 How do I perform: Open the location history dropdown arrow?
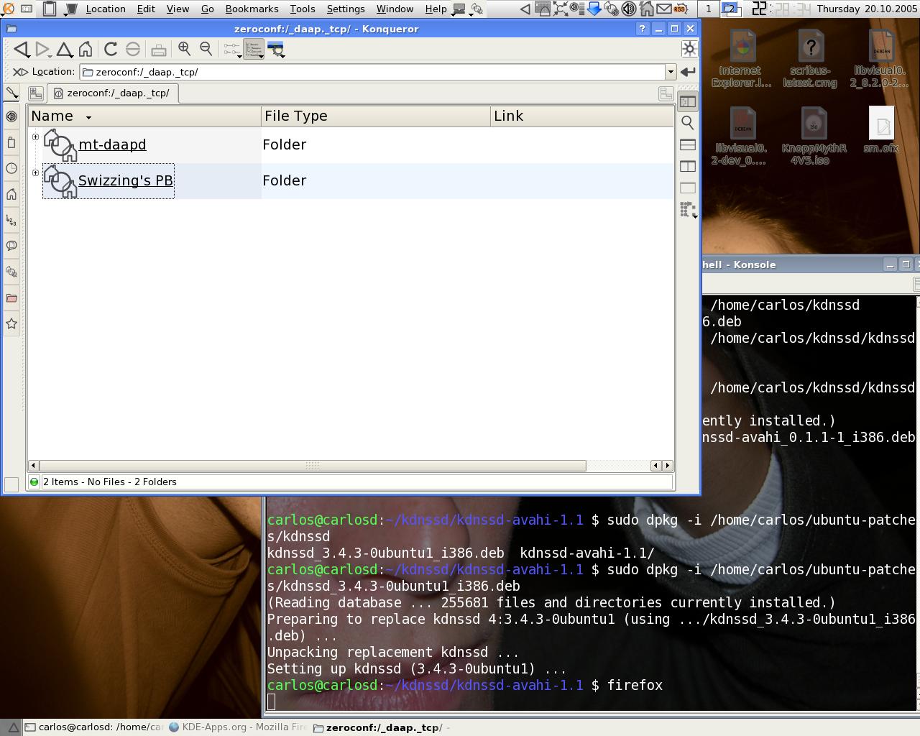click(671, 72)
